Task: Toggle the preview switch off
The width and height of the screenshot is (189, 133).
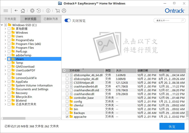Action: (x=68, y=20)
